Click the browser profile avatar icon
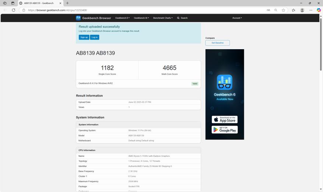 [x=302, y=10]
